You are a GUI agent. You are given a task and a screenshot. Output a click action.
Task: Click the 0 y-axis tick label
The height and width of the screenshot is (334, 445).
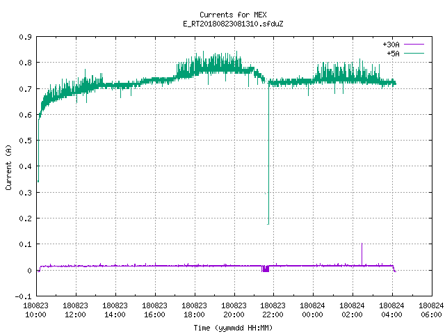pyautogui.click(x=29, y=271)
